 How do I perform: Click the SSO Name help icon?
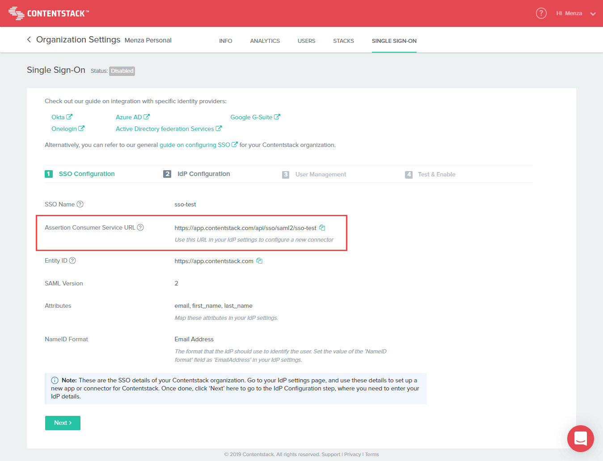click(80, 204)
